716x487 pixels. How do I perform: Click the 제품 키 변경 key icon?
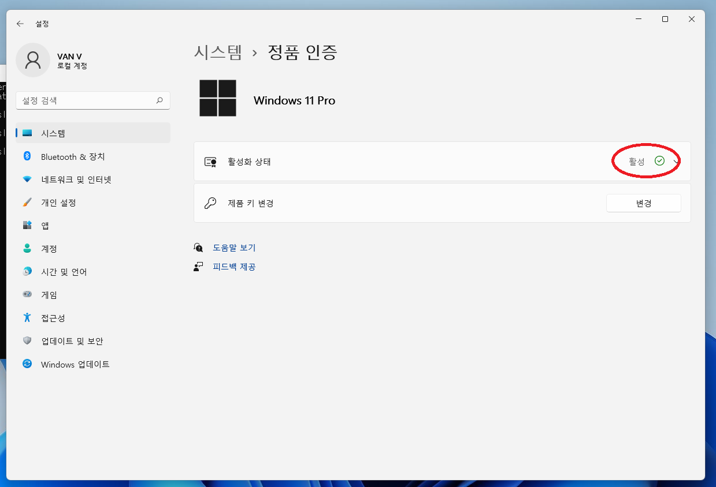tap(210, 203)
